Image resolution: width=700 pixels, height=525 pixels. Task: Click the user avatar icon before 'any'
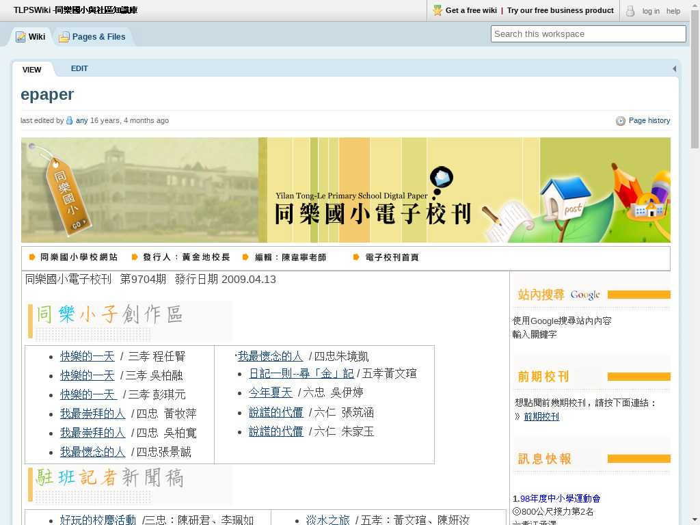[x=70, y=121]
